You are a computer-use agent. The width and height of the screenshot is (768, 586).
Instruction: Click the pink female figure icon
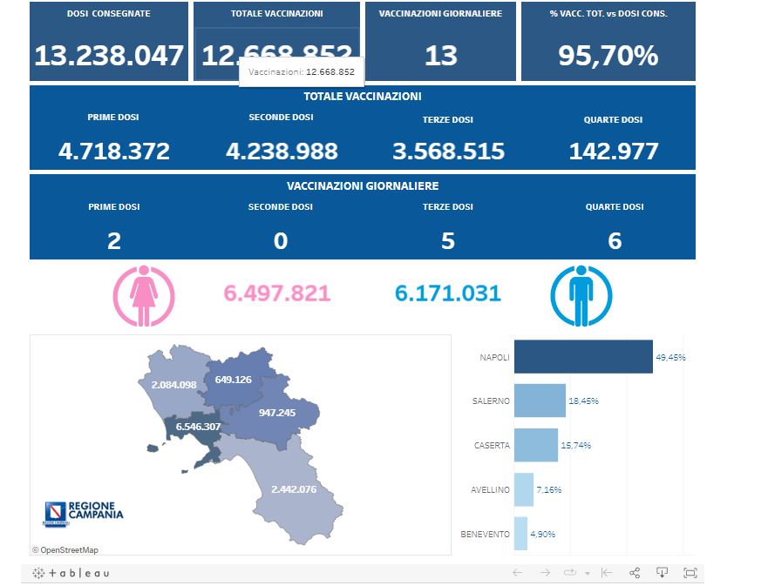click(x=144, y=296)
